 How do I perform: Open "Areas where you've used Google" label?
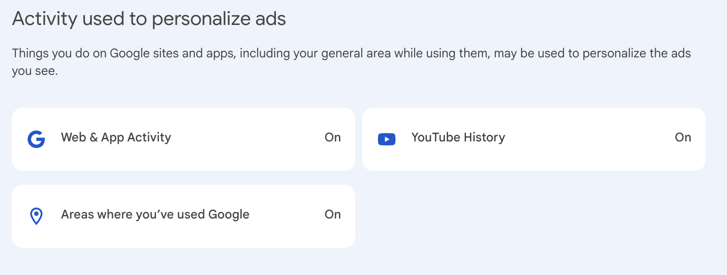[155, 215]
